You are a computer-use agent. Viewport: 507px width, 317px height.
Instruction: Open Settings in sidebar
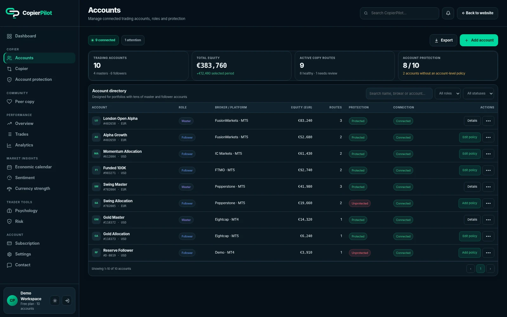[39, 254]
